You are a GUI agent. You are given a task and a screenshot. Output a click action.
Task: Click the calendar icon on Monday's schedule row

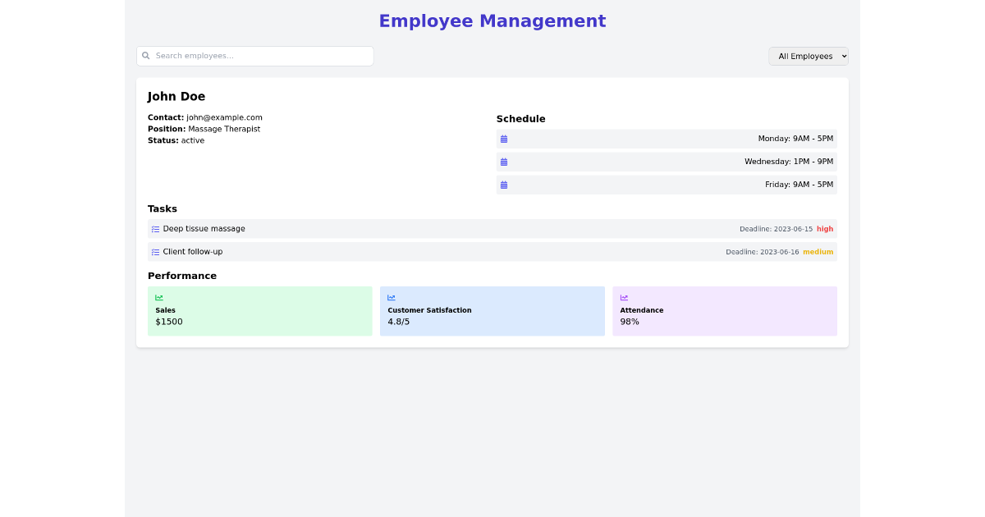[503, 139]
